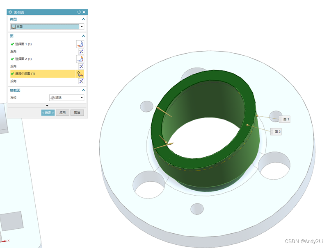Click the 选择中间面 selection icon
Screen dimensions: 329x248
tap(80, 74)
